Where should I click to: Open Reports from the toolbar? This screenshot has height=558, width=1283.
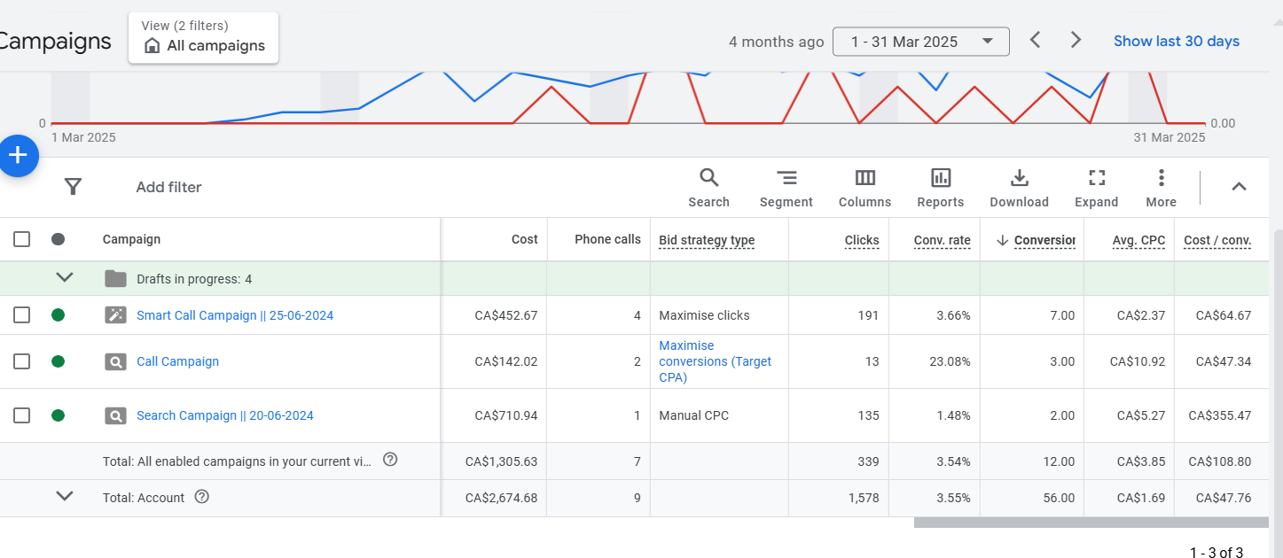[x=940, y=188]
